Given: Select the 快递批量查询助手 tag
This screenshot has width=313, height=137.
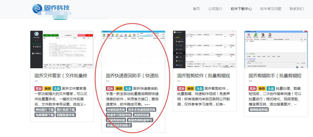Looking at the screenshot, I should pos(119,125).
